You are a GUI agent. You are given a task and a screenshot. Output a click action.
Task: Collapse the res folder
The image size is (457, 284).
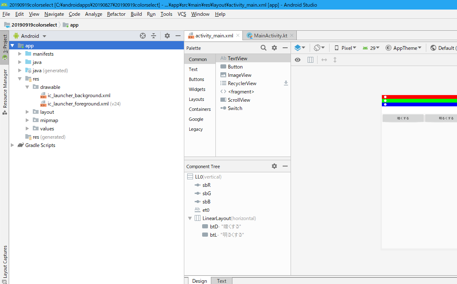[20, 79]
